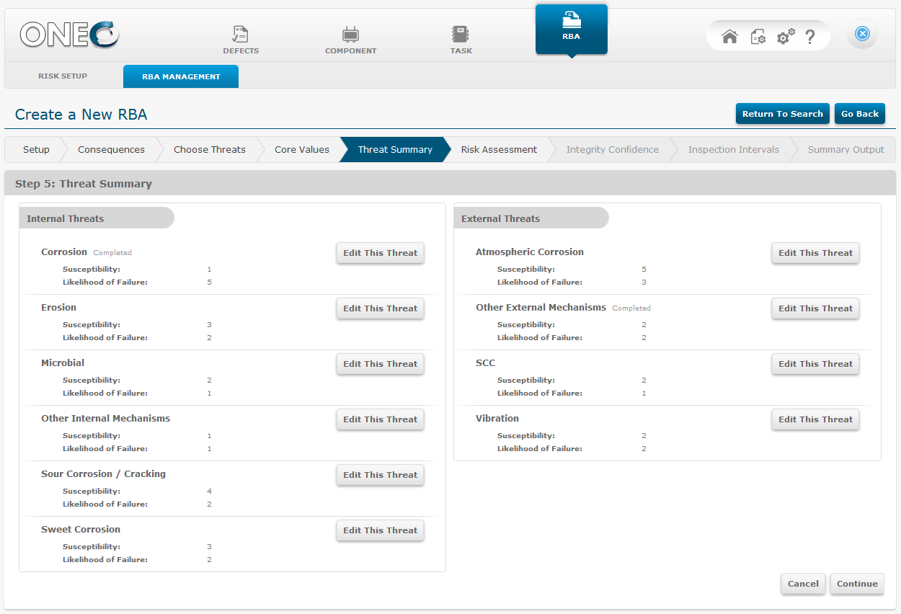Click the blue circular close icon
The height and width of the screenshot is (614, 901).
coord(862,34)
